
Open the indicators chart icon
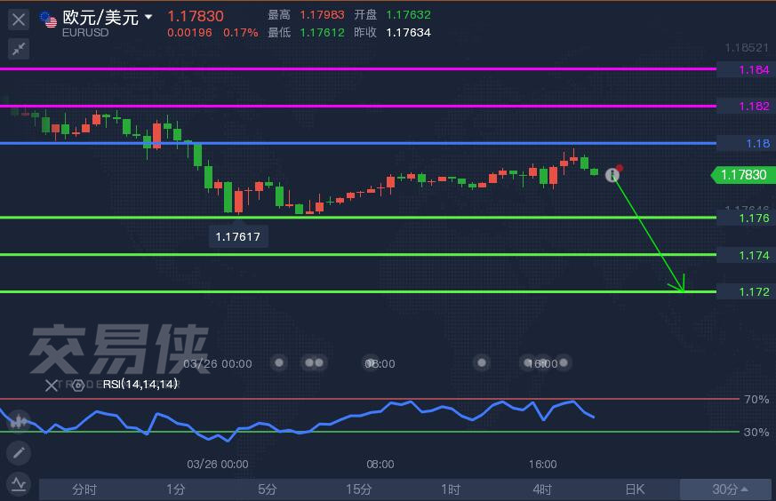coord(19,484)
